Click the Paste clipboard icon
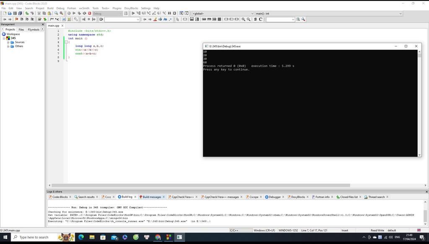 [x=49, y=13]
